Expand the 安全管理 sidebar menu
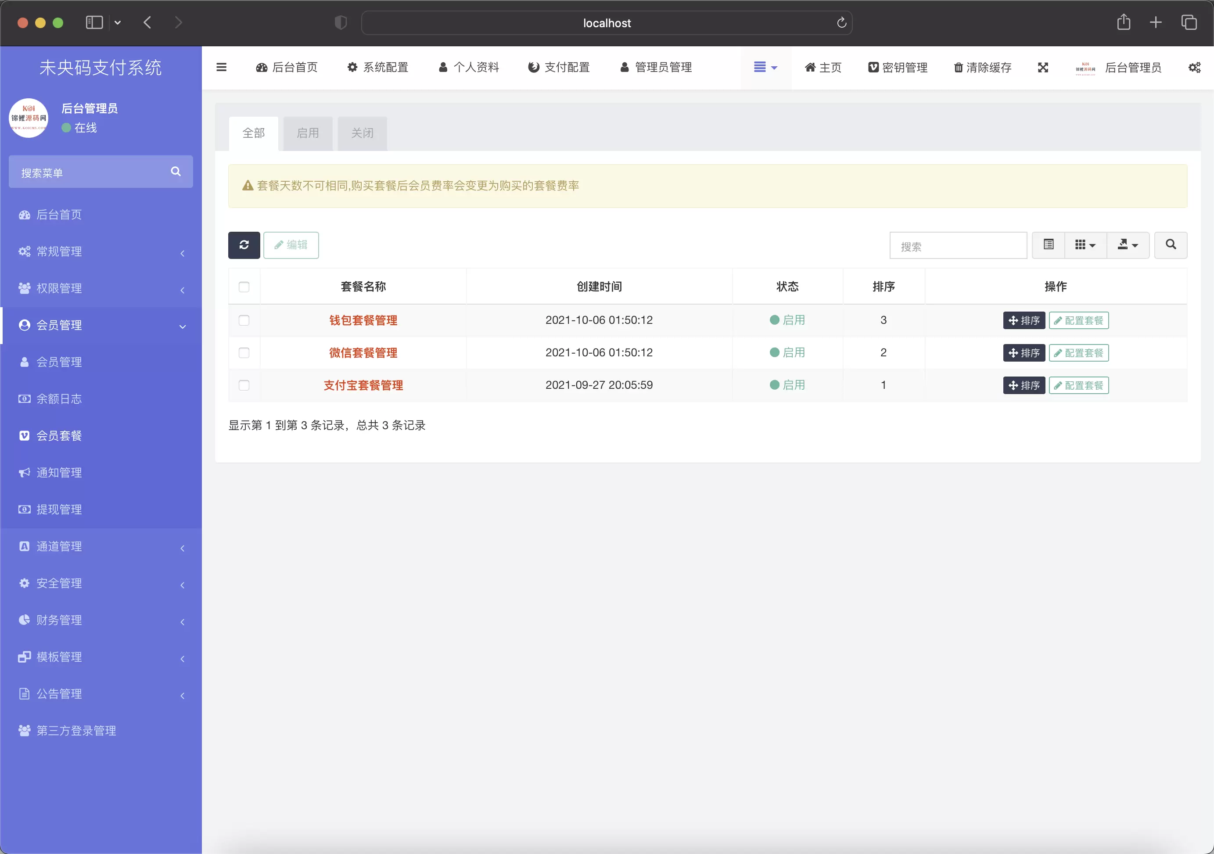Viewport: 1214px width, 854px height. click(101, 584)
